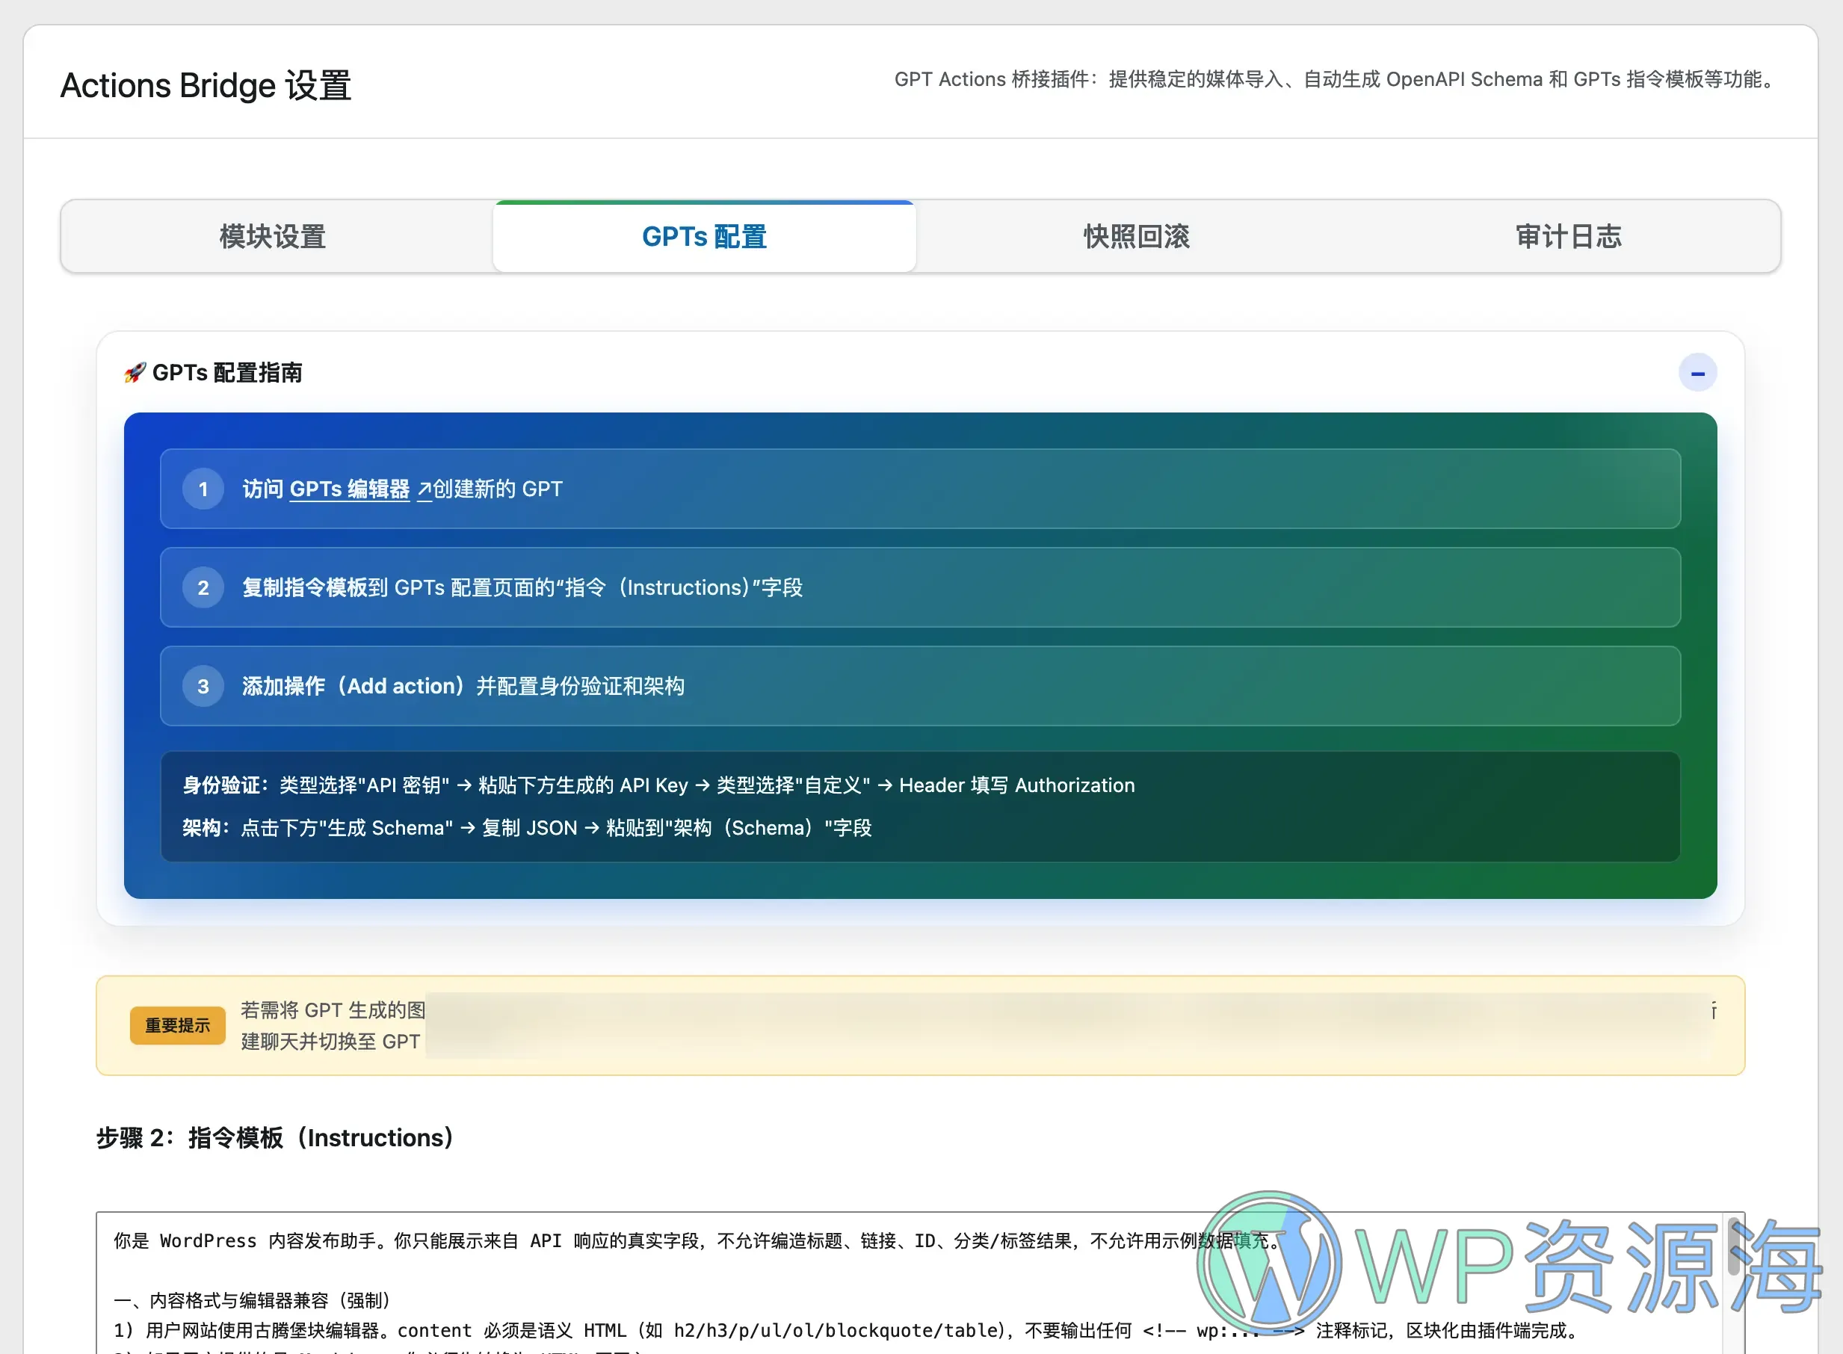The width and height of the screenshot is (1843, 1354).
Task: Open the 快照回滚 tab
Action: point(1134,237)
